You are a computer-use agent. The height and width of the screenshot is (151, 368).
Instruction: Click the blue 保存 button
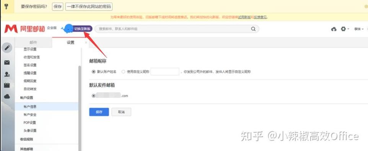point(99,112)
